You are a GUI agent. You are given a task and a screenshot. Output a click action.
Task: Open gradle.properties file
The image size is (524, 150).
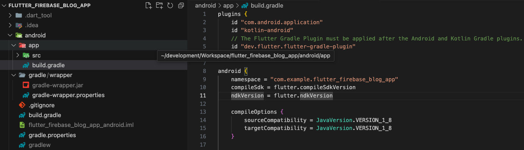[x=93, y=135]
